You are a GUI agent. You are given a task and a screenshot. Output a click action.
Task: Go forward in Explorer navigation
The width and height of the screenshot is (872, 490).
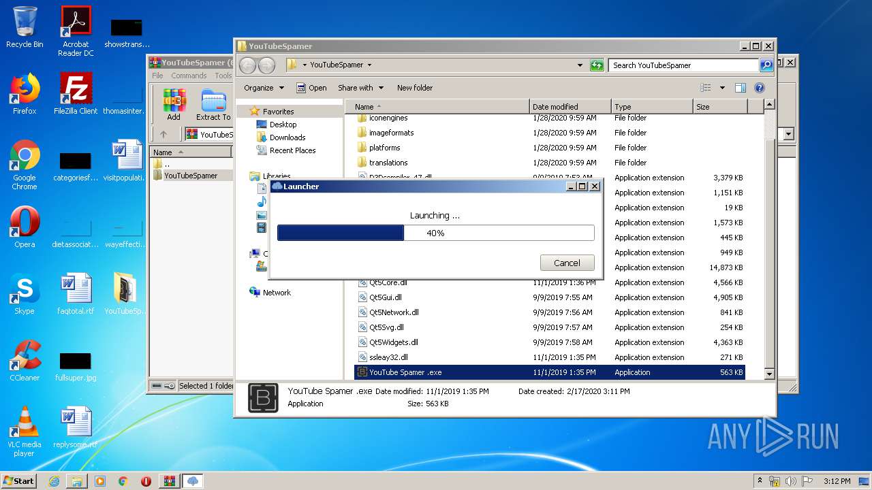266,65
